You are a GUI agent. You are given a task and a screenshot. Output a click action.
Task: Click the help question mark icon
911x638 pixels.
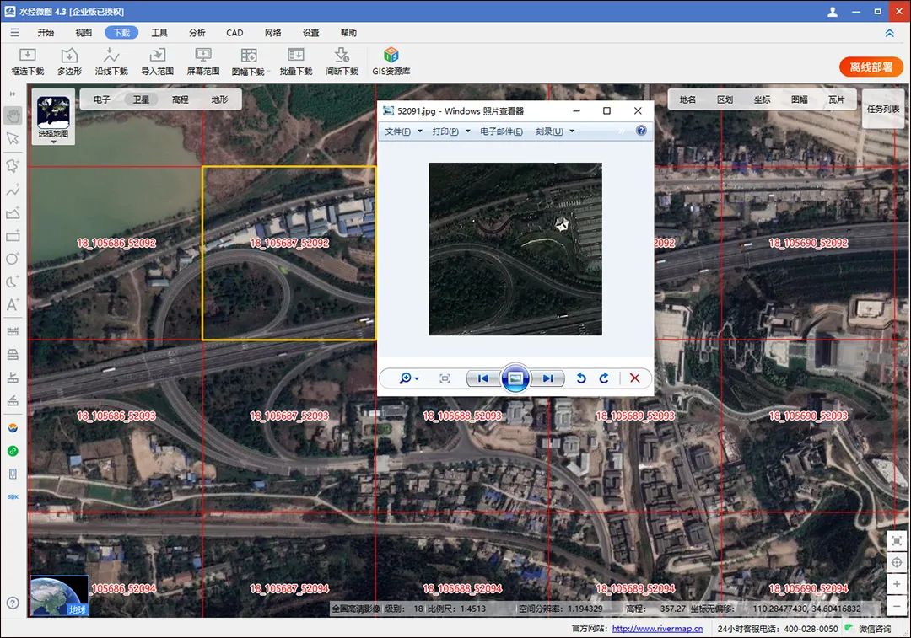point(13,603)
